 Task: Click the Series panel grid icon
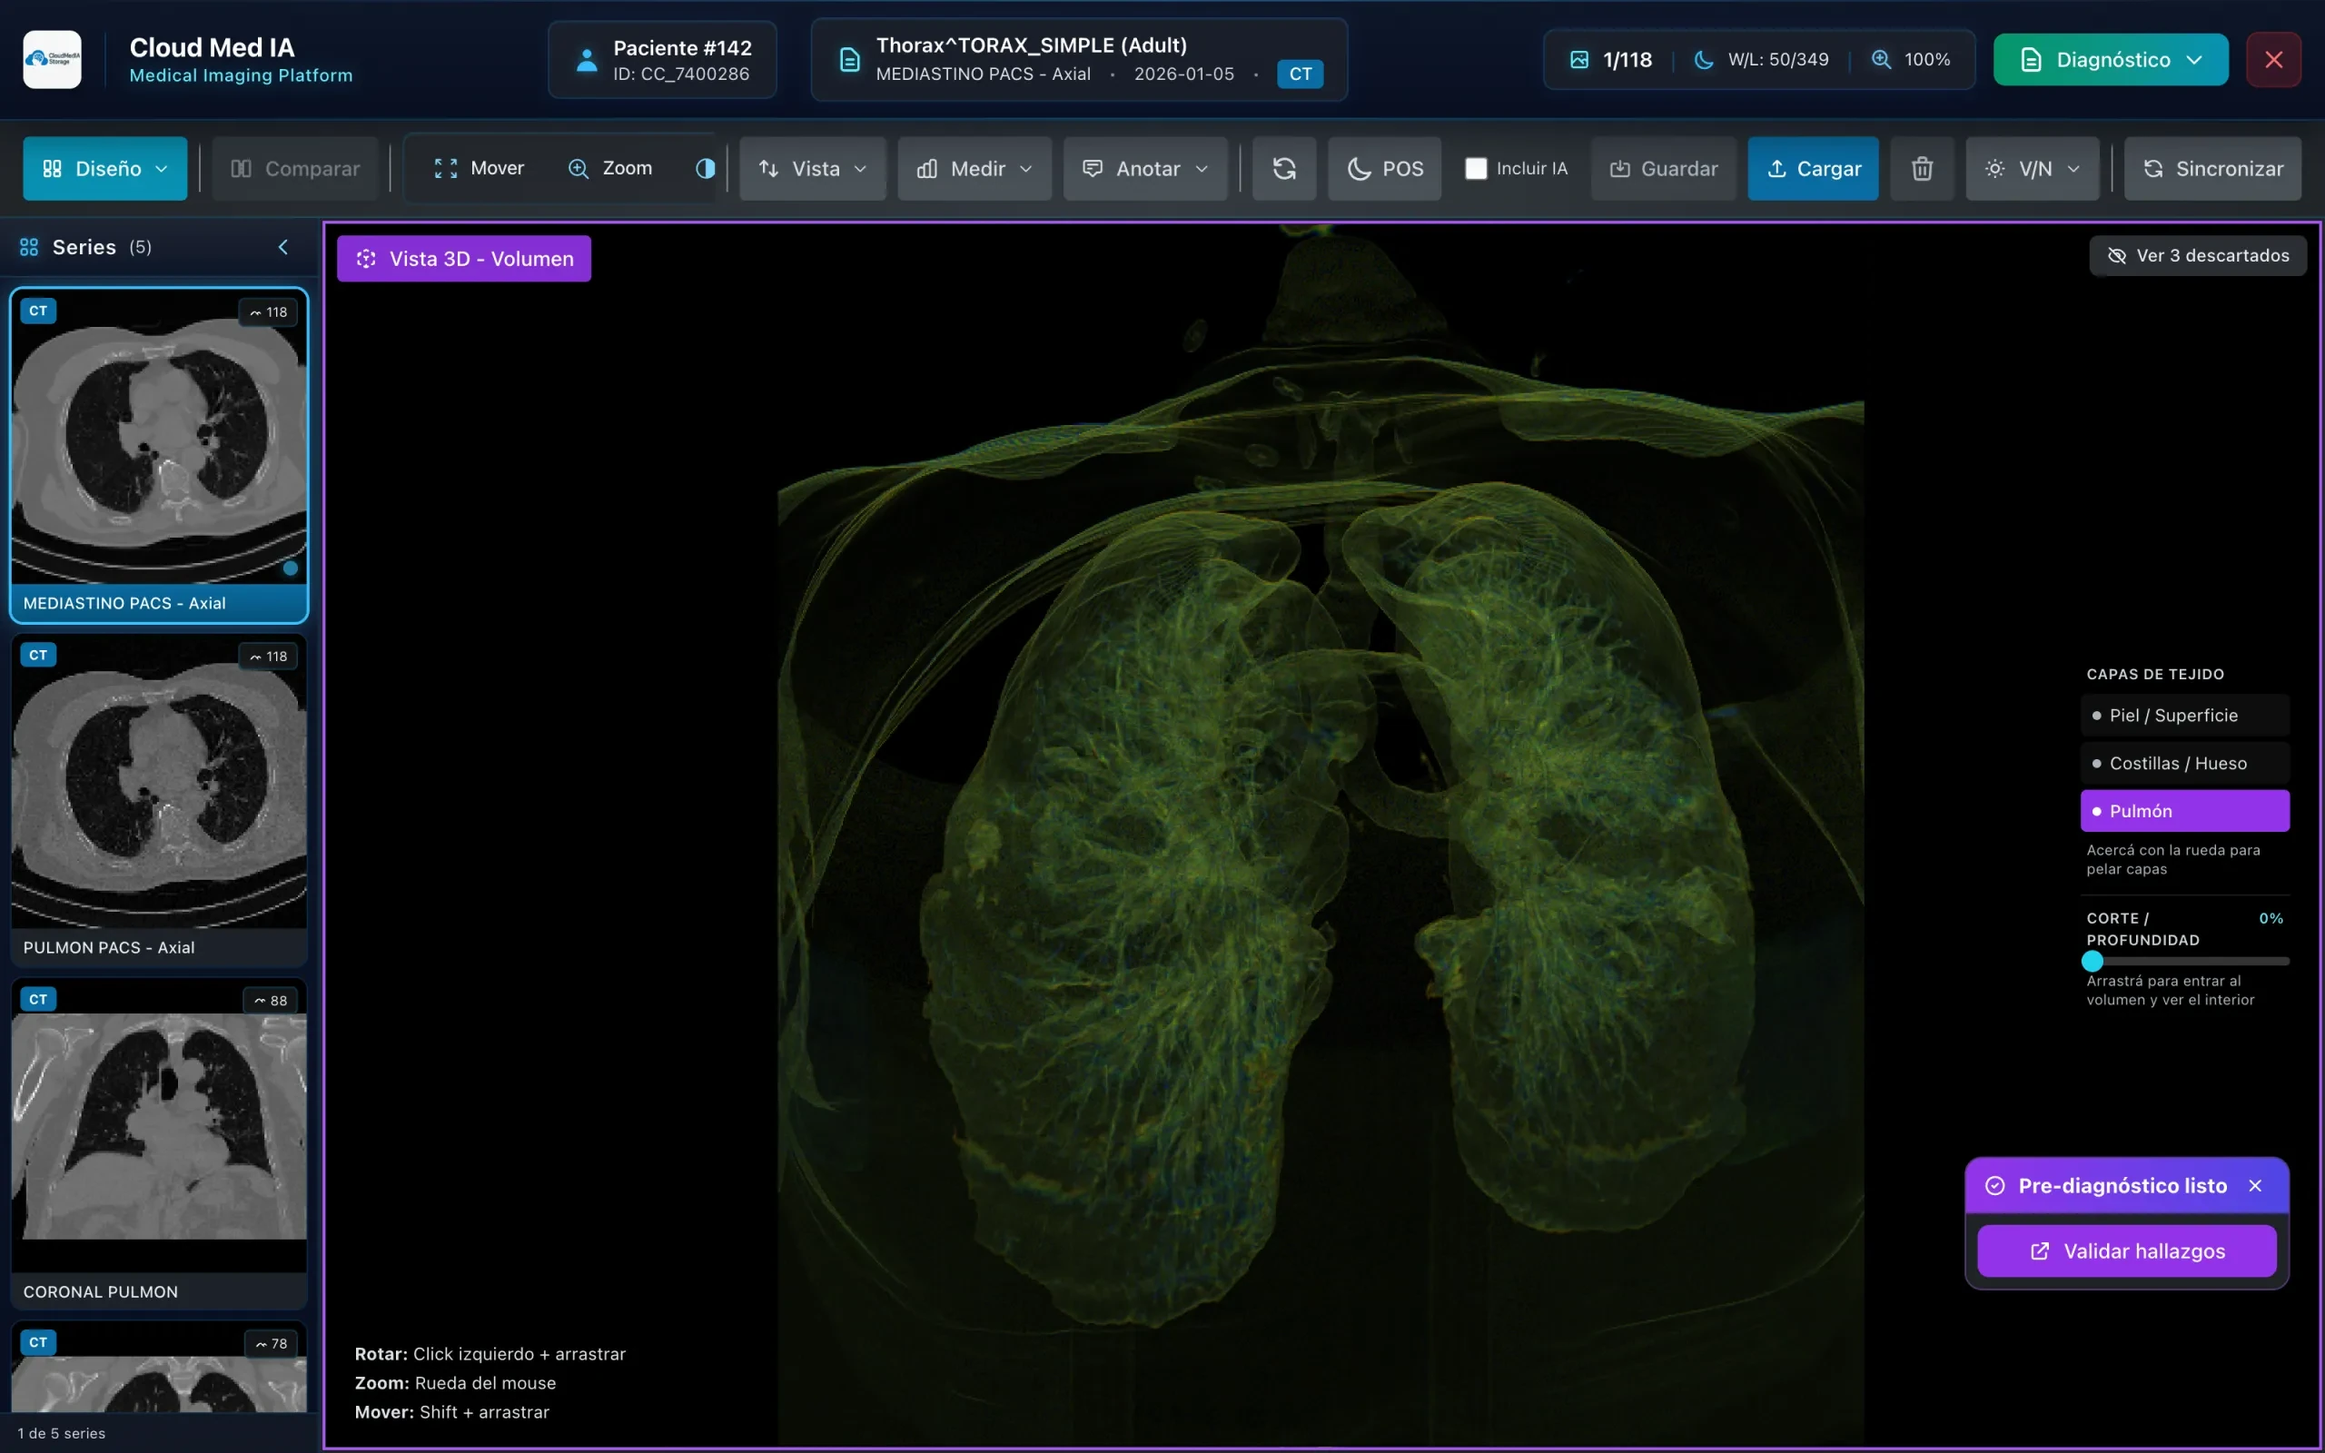[x=29, y=247]
